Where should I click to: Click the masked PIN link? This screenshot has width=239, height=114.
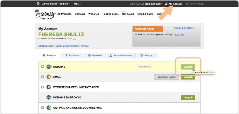tap(74, 39)
